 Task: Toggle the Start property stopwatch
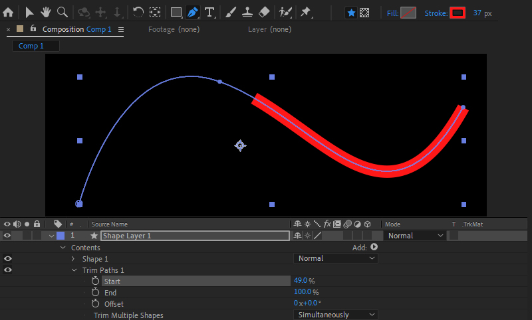point(95,281)
